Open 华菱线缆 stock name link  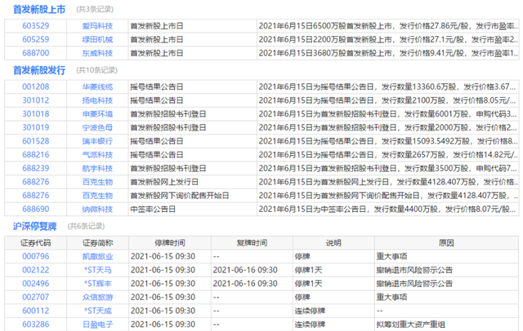pyautogui.click(x=97, y=86)
